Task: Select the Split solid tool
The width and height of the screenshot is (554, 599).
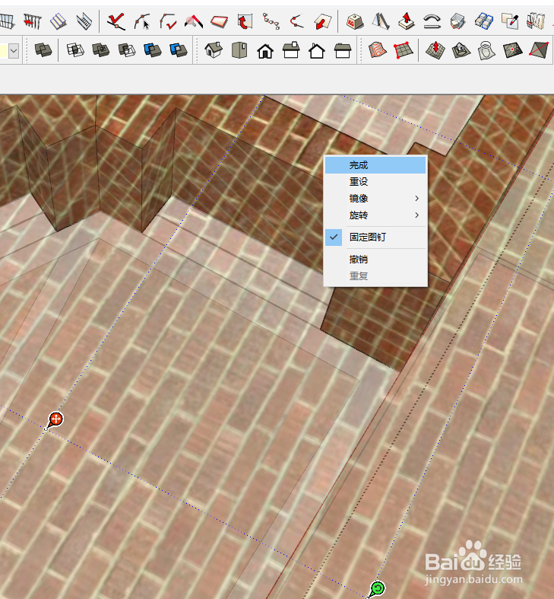Action: (179, 50)
